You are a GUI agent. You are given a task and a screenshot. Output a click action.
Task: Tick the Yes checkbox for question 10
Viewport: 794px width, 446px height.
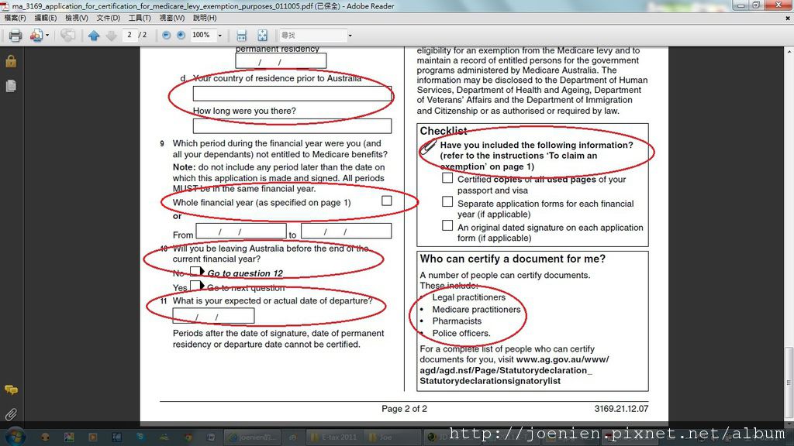point(195,286)
